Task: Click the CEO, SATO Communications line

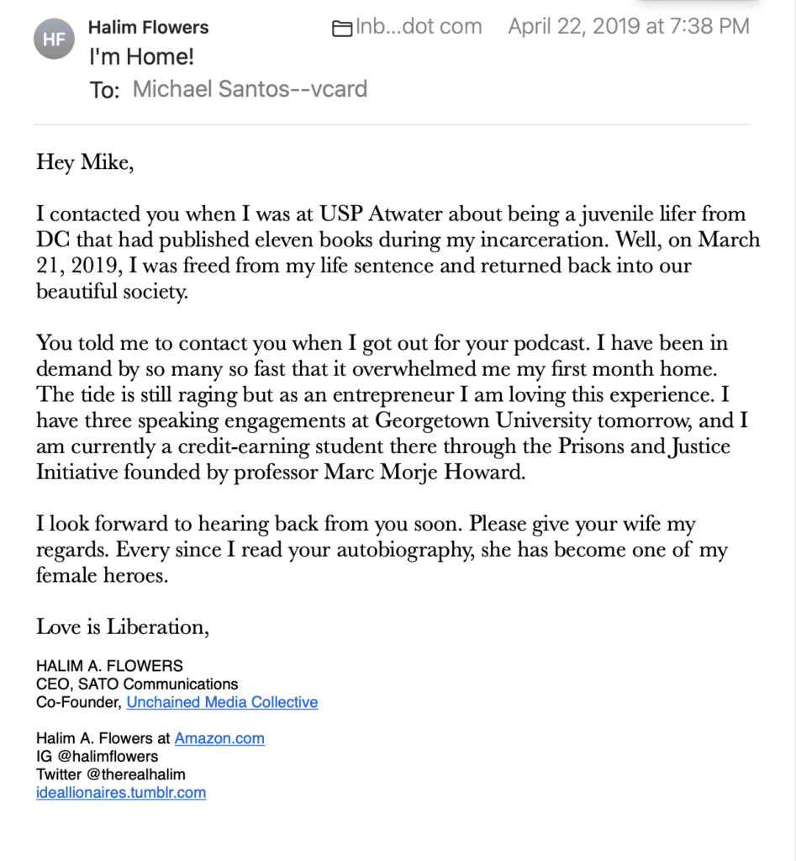Action: 137,684
